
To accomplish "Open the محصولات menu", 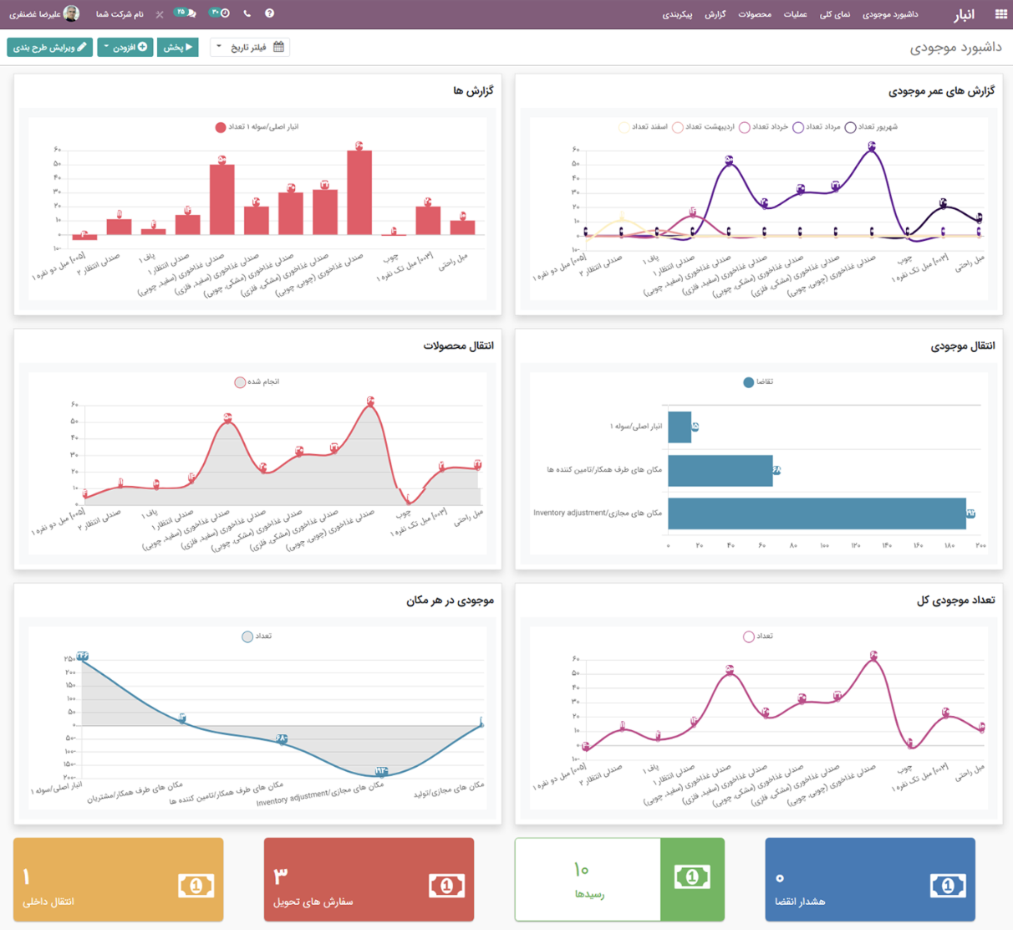I will coord(755,14).
